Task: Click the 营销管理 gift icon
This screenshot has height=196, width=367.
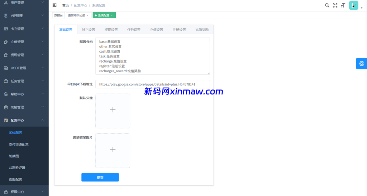Action: [x=6, y=107]
